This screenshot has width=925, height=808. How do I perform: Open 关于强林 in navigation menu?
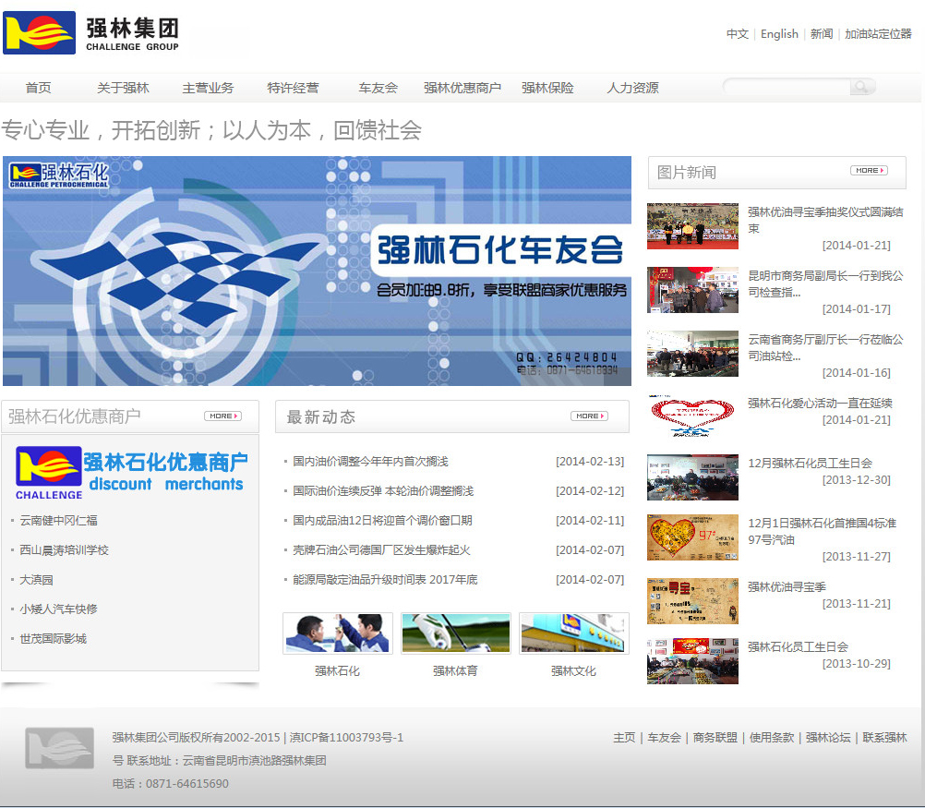pos(123,89)
